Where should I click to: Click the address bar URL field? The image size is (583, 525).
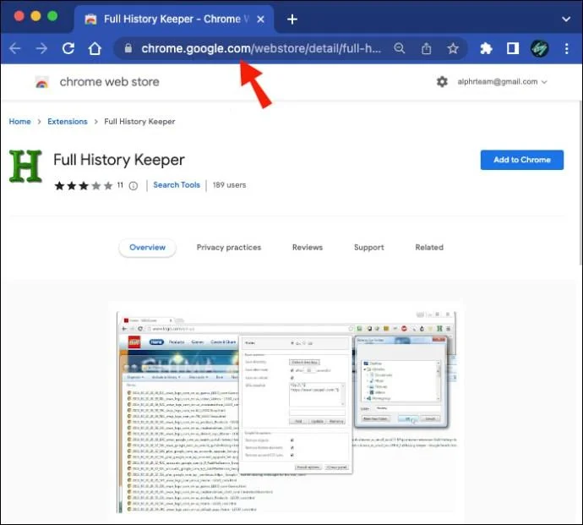261,48
